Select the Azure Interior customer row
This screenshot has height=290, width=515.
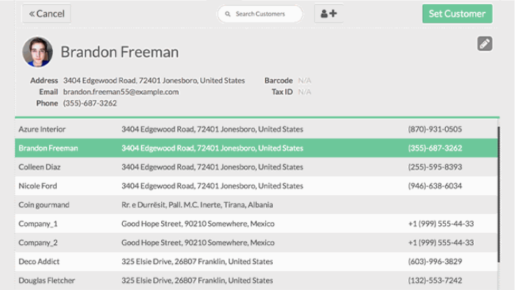tap(42, 129)
